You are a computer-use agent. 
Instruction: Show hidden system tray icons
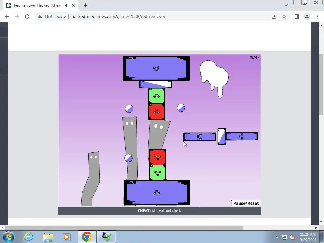(x=277, y=237)
